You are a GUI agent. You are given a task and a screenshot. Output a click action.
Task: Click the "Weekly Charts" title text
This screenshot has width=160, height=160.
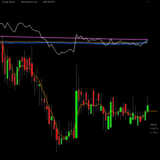coord(9,2)
